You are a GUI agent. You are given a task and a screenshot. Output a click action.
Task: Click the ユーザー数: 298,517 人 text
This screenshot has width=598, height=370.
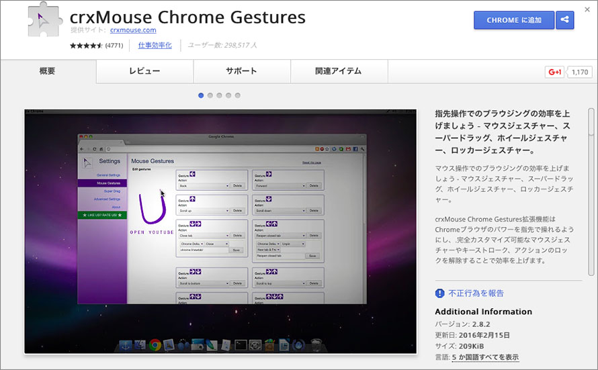click(x=222, y=46)
